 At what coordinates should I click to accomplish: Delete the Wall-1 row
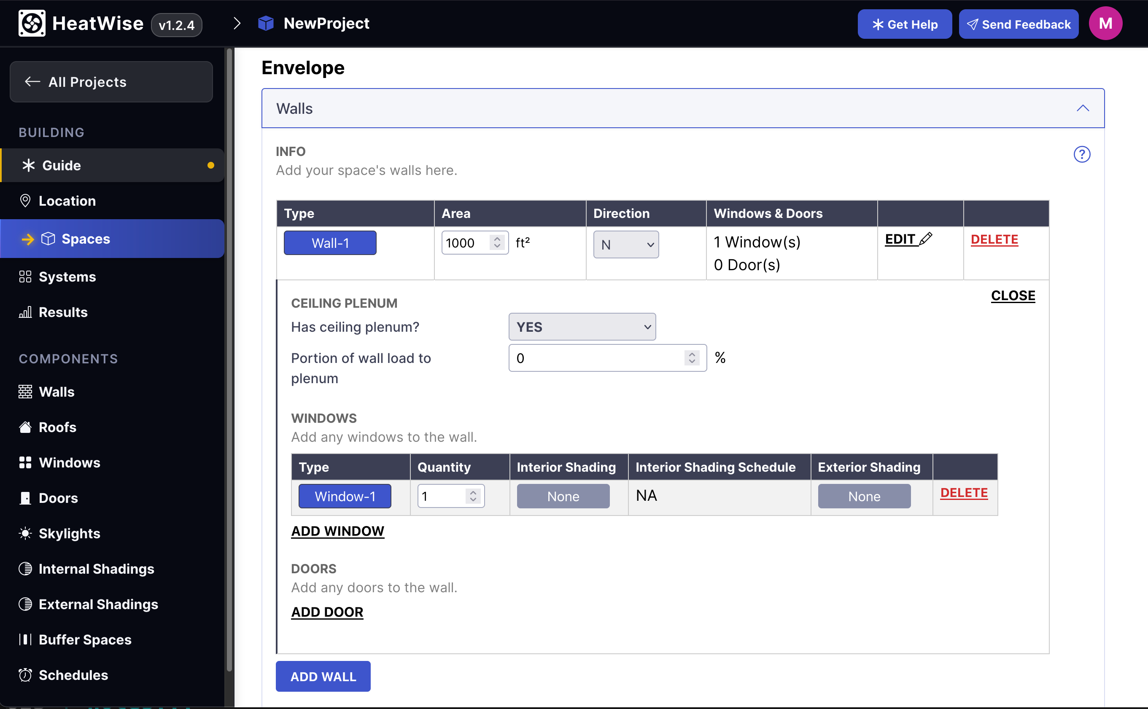pos(994,239)
